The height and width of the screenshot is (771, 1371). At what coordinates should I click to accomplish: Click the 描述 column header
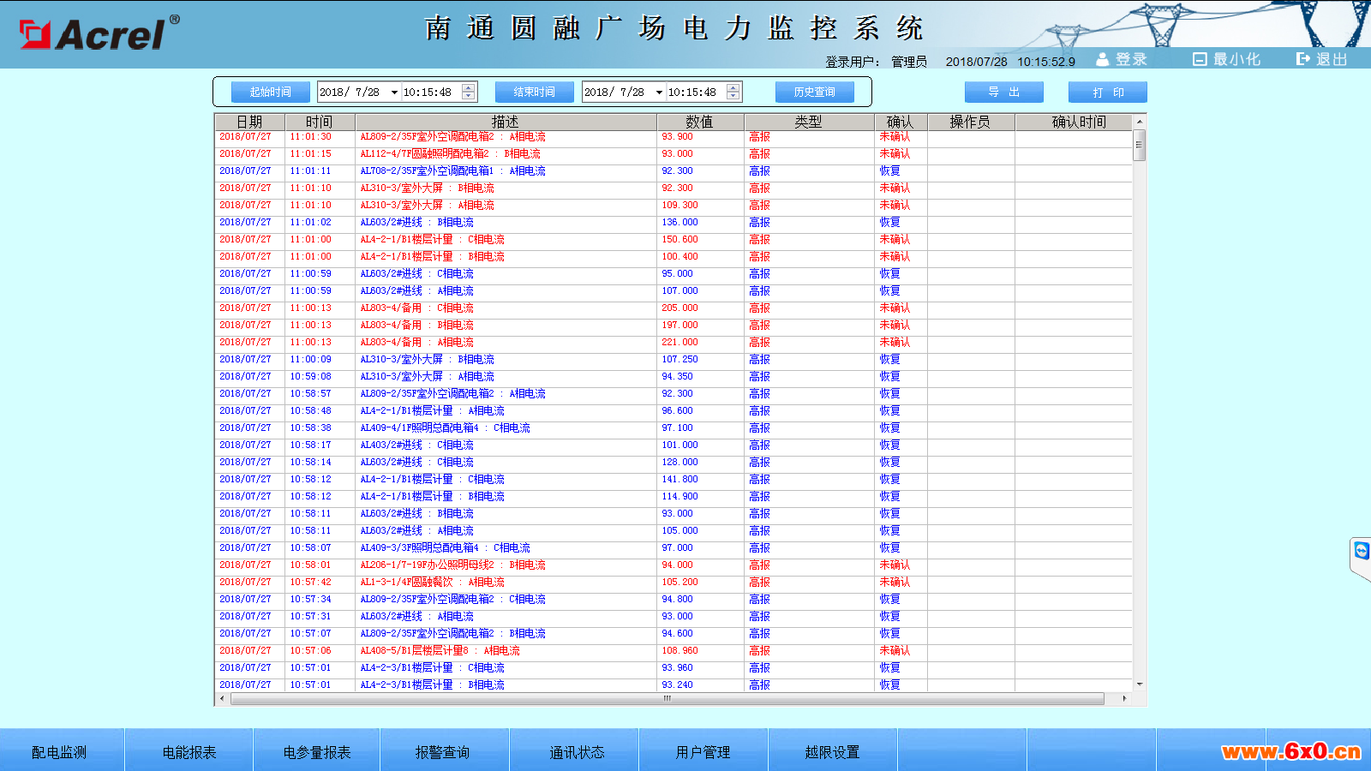tap(506, 122)
